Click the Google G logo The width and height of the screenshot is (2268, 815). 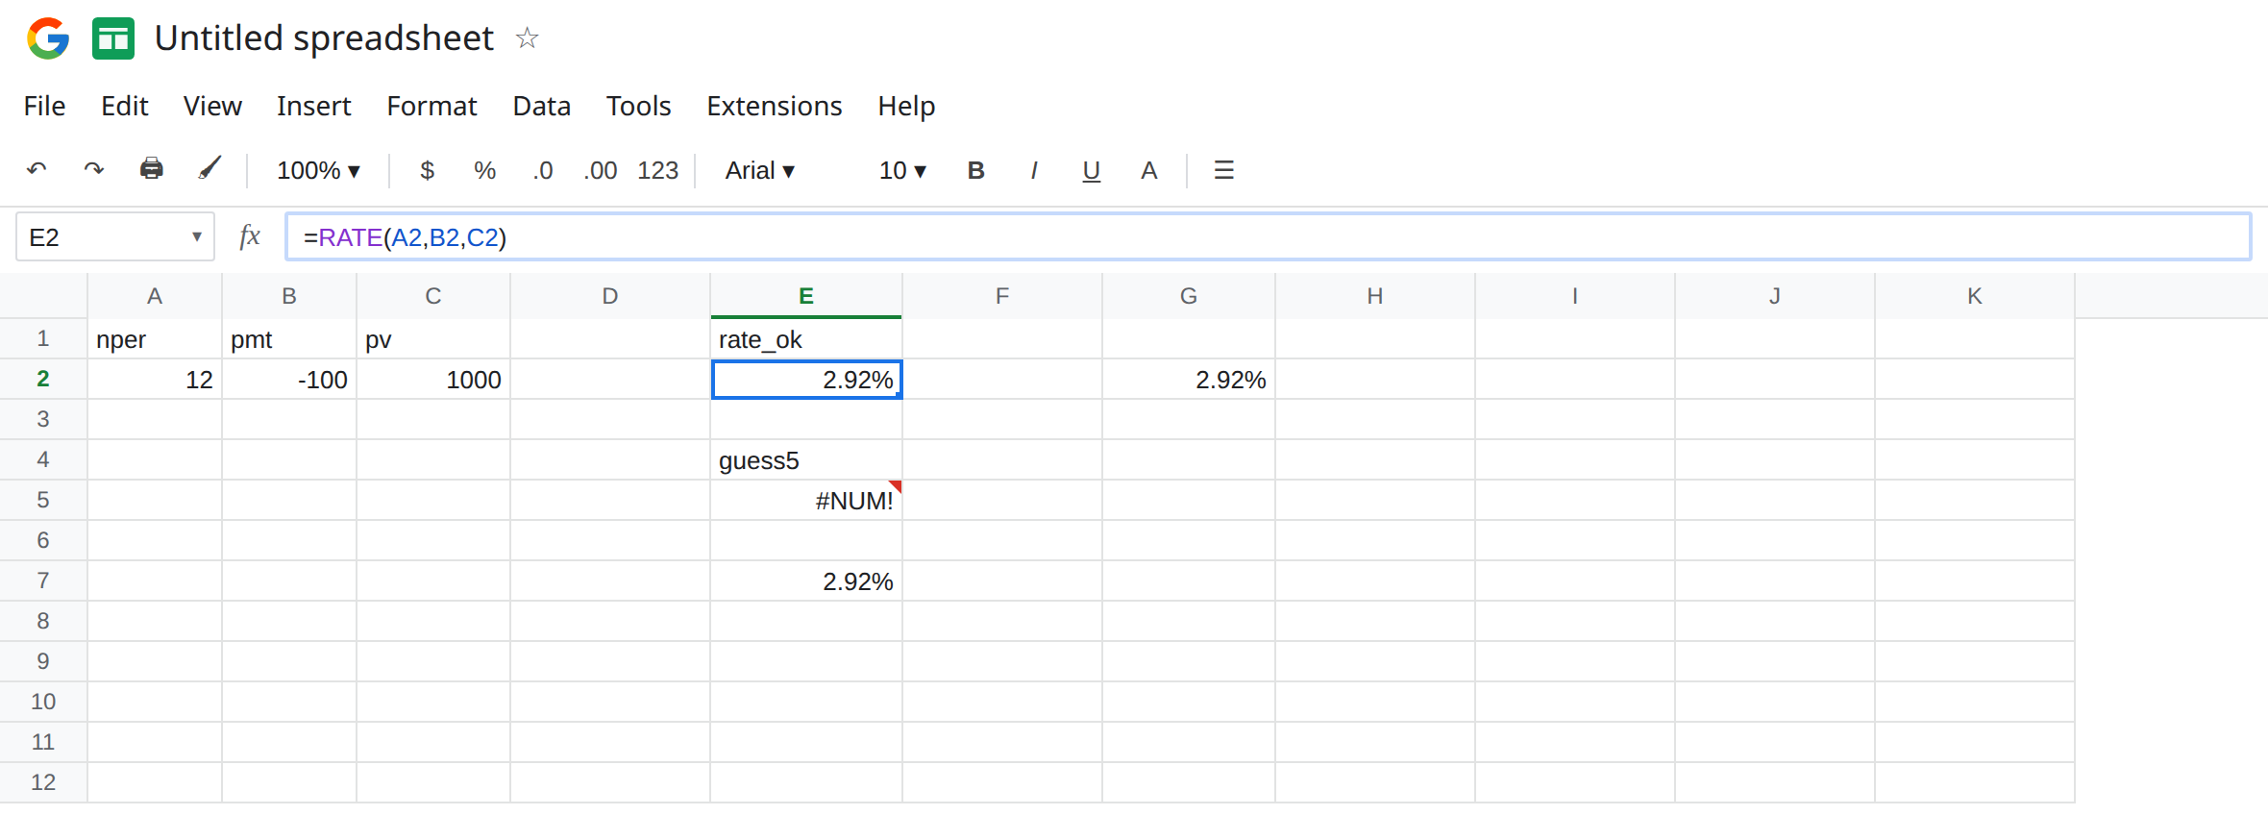coord(48,38)
